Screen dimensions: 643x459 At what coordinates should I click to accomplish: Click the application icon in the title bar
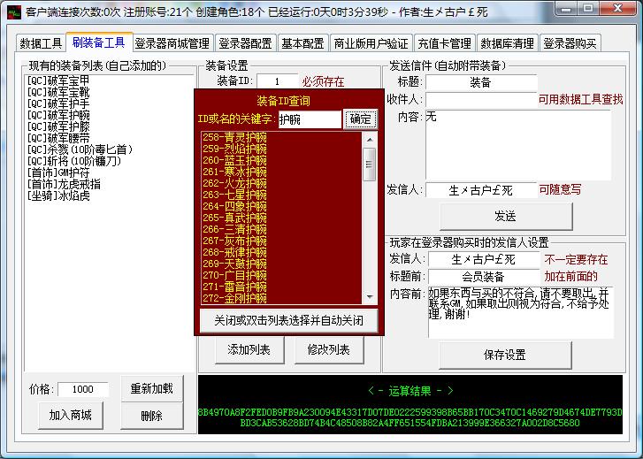coord(11,11)
